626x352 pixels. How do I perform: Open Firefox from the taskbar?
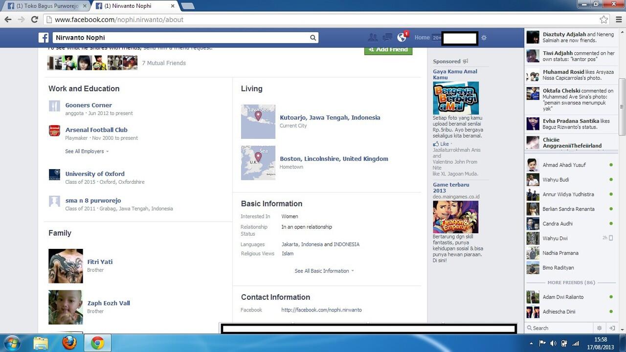click(x=69, y=343)
